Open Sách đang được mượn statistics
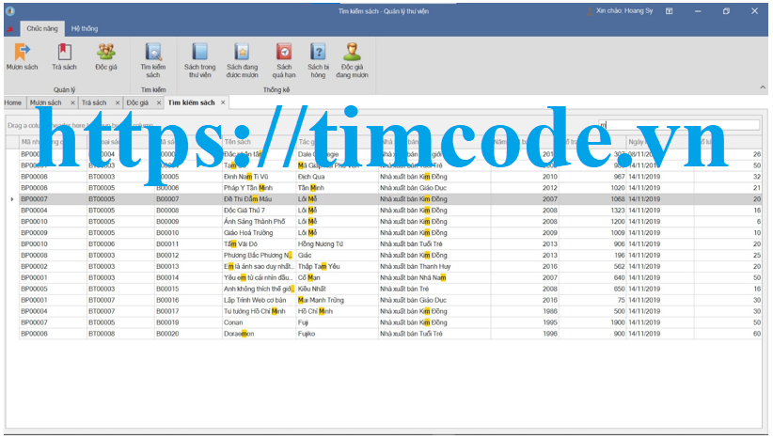Viewport: 773px width, 439px height. click(242, 61)
